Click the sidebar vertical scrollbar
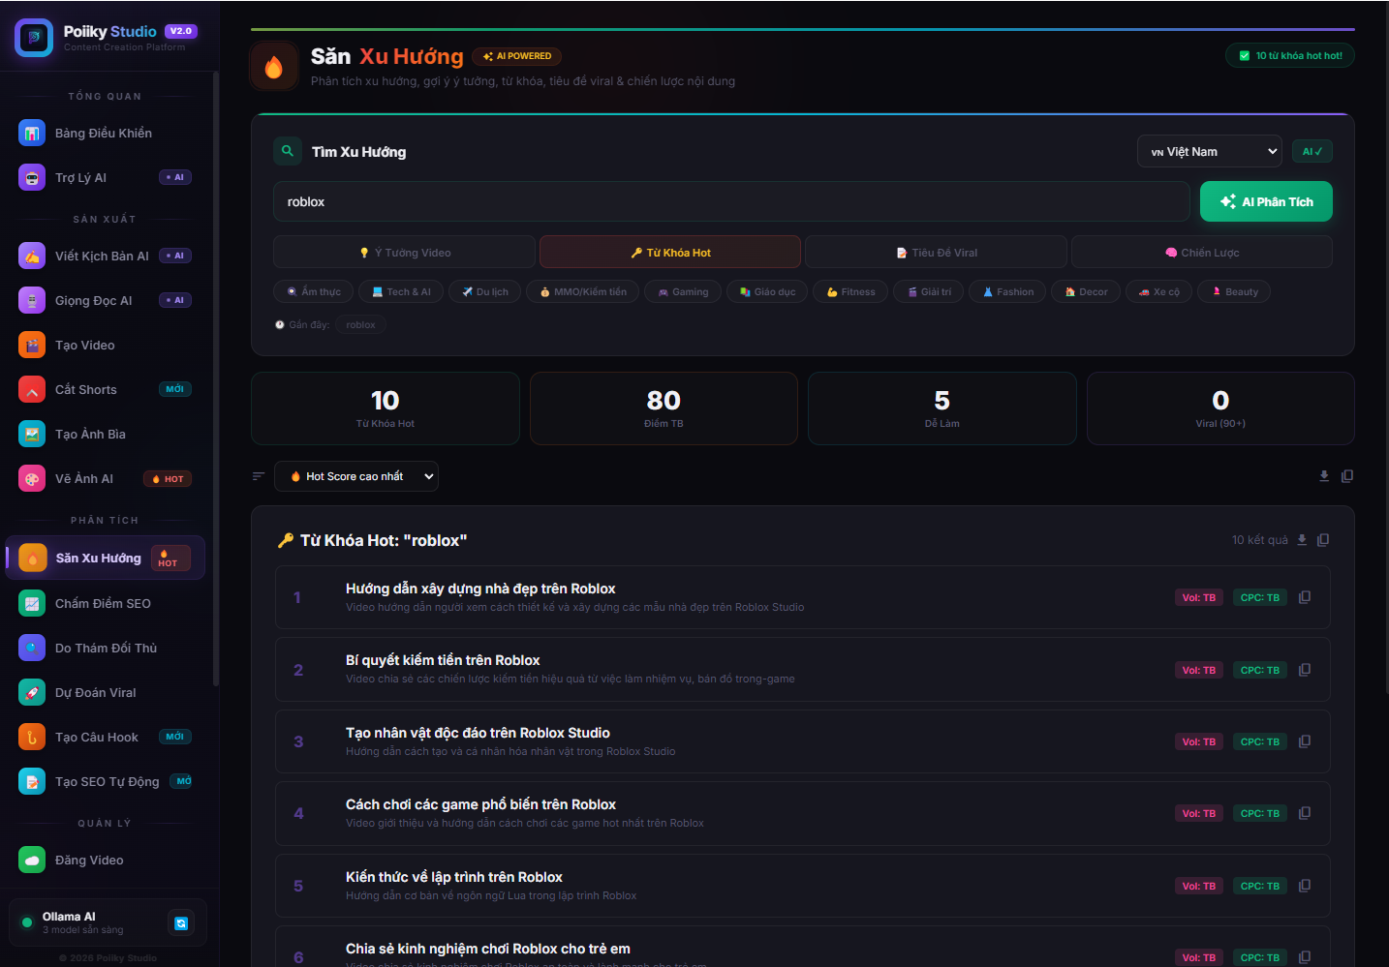Image resolution: width=1389 pixels, height=967 pixels. pos(216,387)
